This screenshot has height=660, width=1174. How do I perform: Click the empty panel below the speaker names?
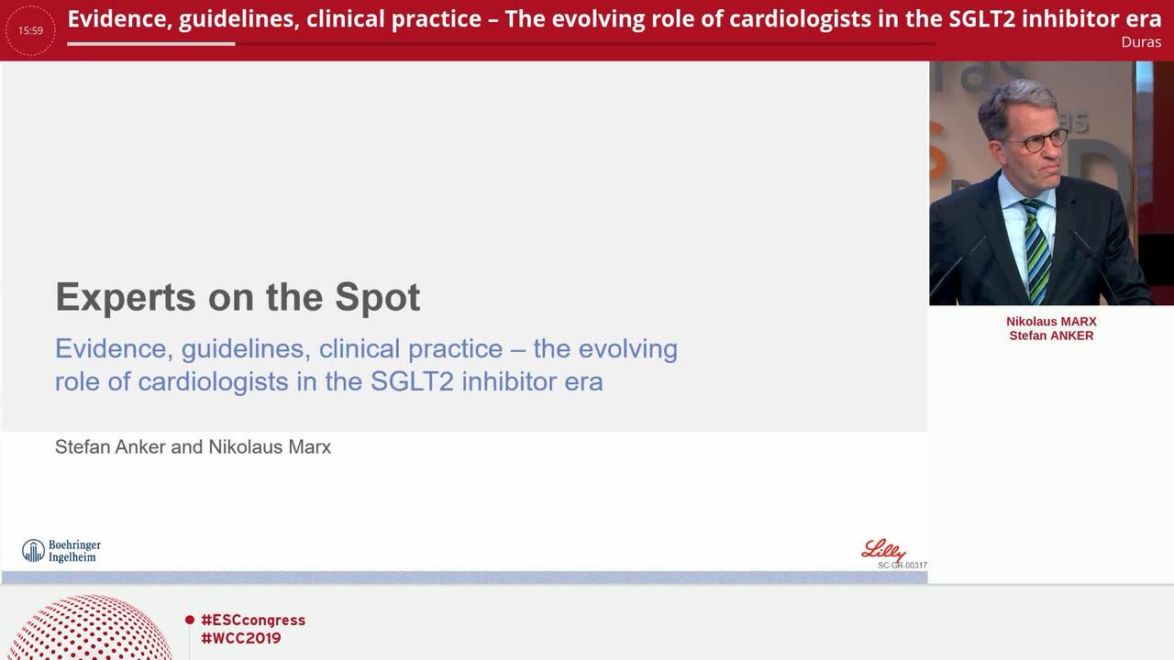coord(1051,464)
